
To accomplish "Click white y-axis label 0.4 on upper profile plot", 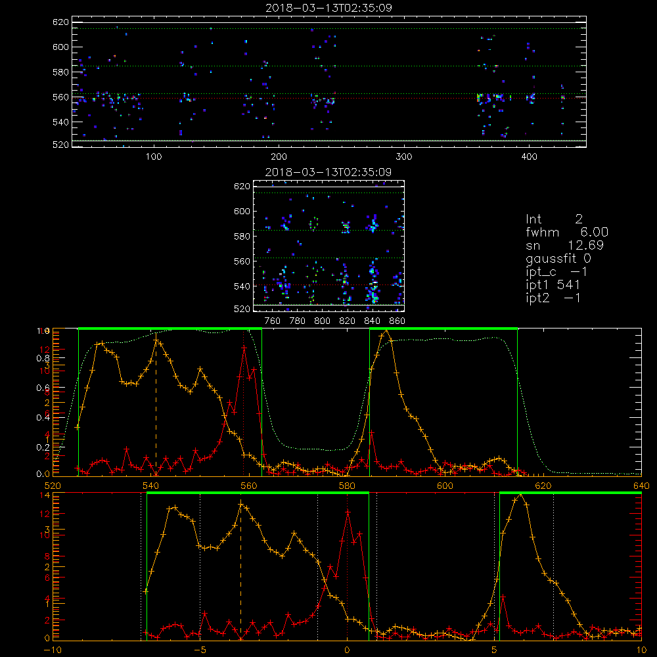I will (x=43, y=417).
